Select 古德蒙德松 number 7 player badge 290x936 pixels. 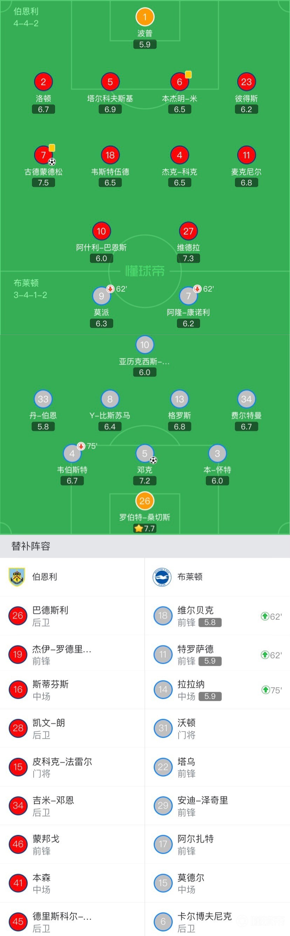pyautogui.click(x=43, y=155)
